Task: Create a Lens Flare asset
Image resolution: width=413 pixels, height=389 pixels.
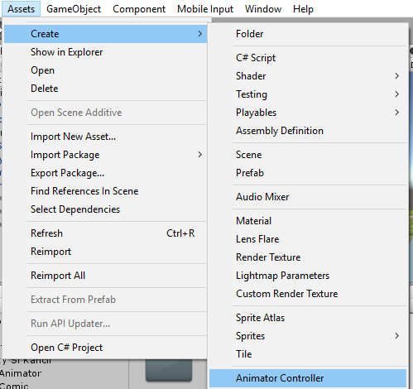Action: point(308,239)
